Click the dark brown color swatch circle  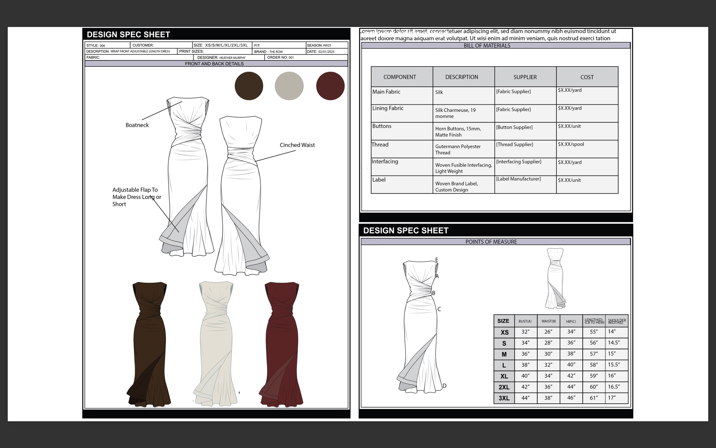pyautogui.click(x=249, y=86)
